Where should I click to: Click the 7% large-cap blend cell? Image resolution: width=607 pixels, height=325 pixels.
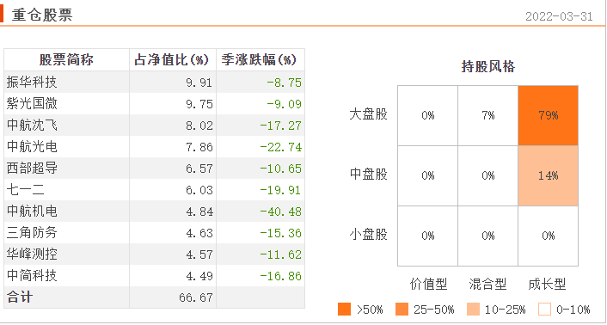487,115
